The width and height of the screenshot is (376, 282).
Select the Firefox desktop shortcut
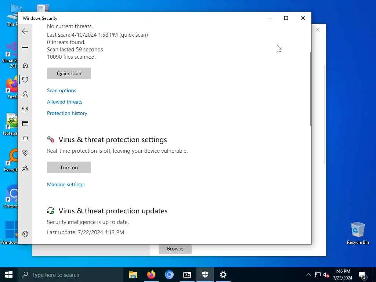11,88
